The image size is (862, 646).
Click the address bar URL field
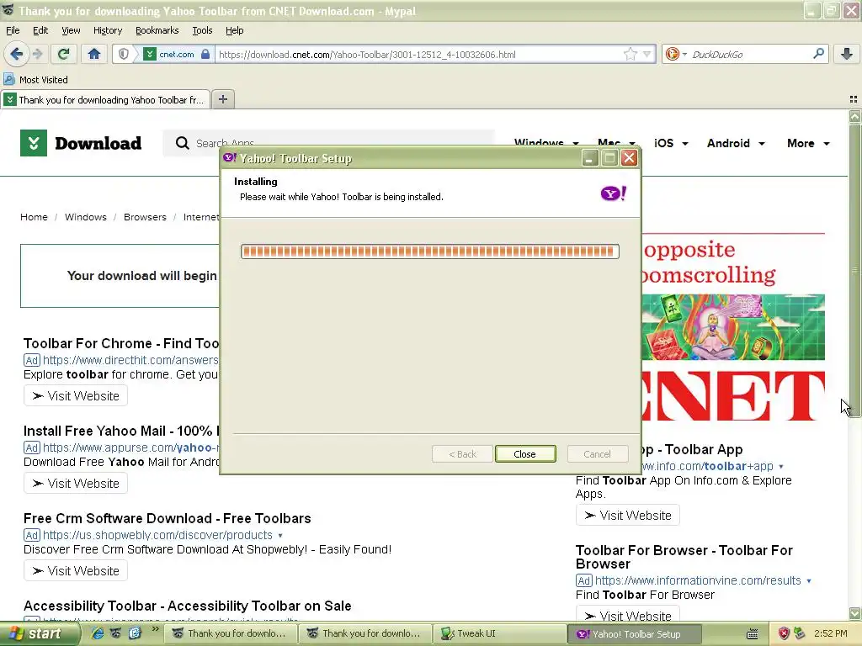coord(419,55)
